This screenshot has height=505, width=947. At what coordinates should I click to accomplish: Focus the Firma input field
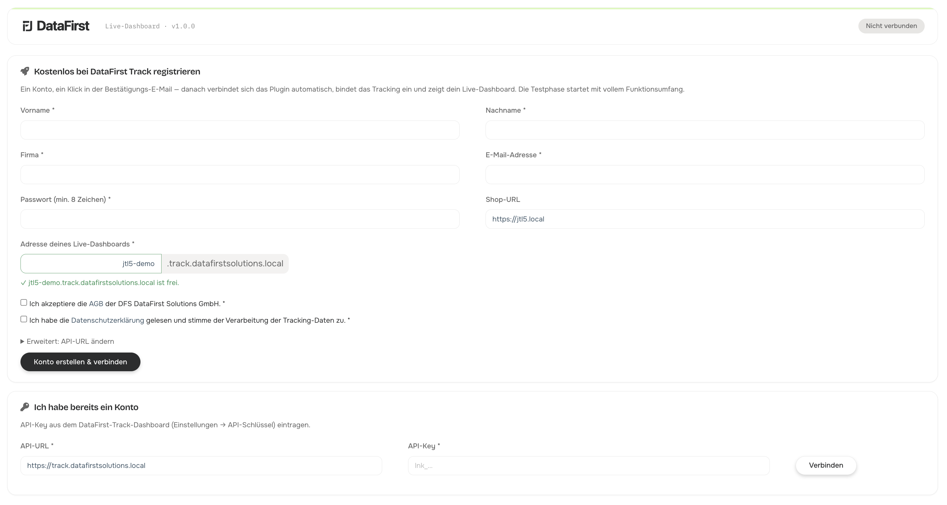(240, 174)
